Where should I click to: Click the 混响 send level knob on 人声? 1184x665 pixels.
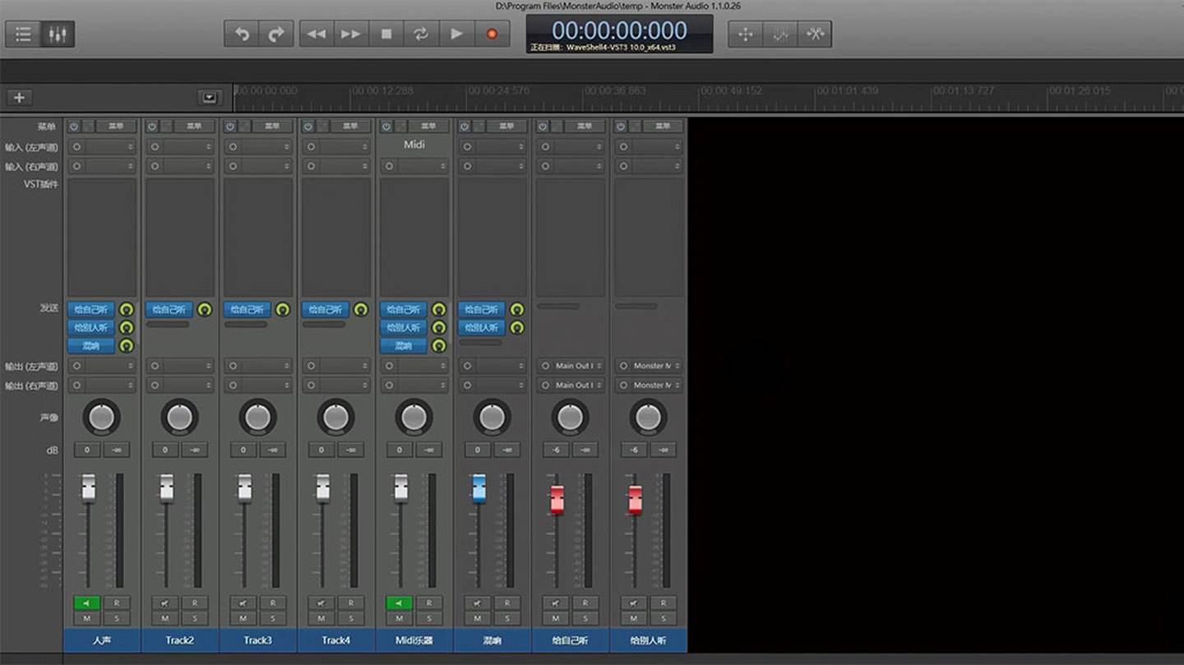(126, 345)
